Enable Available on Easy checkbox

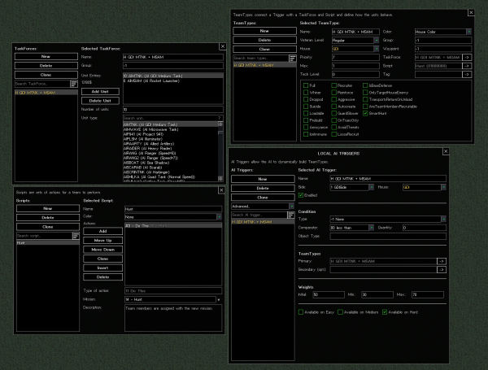301,311
